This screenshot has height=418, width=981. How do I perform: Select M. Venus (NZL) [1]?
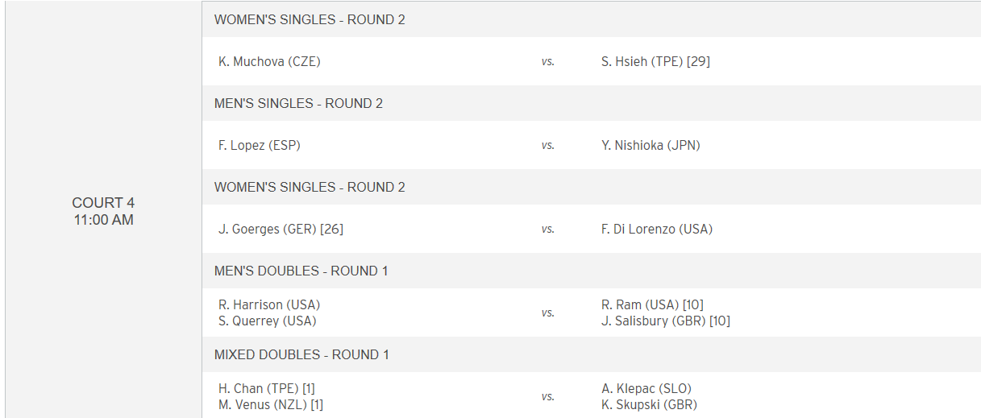click(x=271, y=404)
